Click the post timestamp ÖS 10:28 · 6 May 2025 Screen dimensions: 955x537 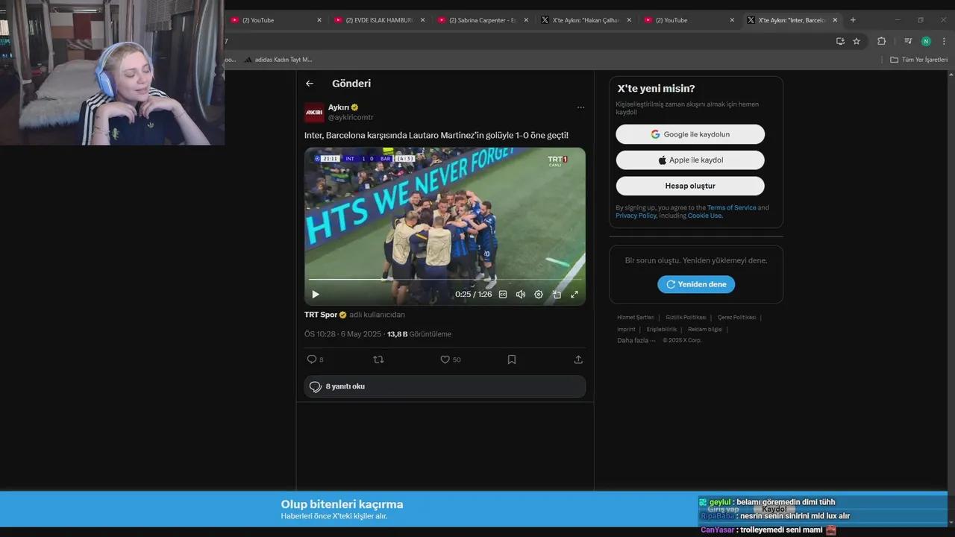pyautogui.click(x=342, y=334)
